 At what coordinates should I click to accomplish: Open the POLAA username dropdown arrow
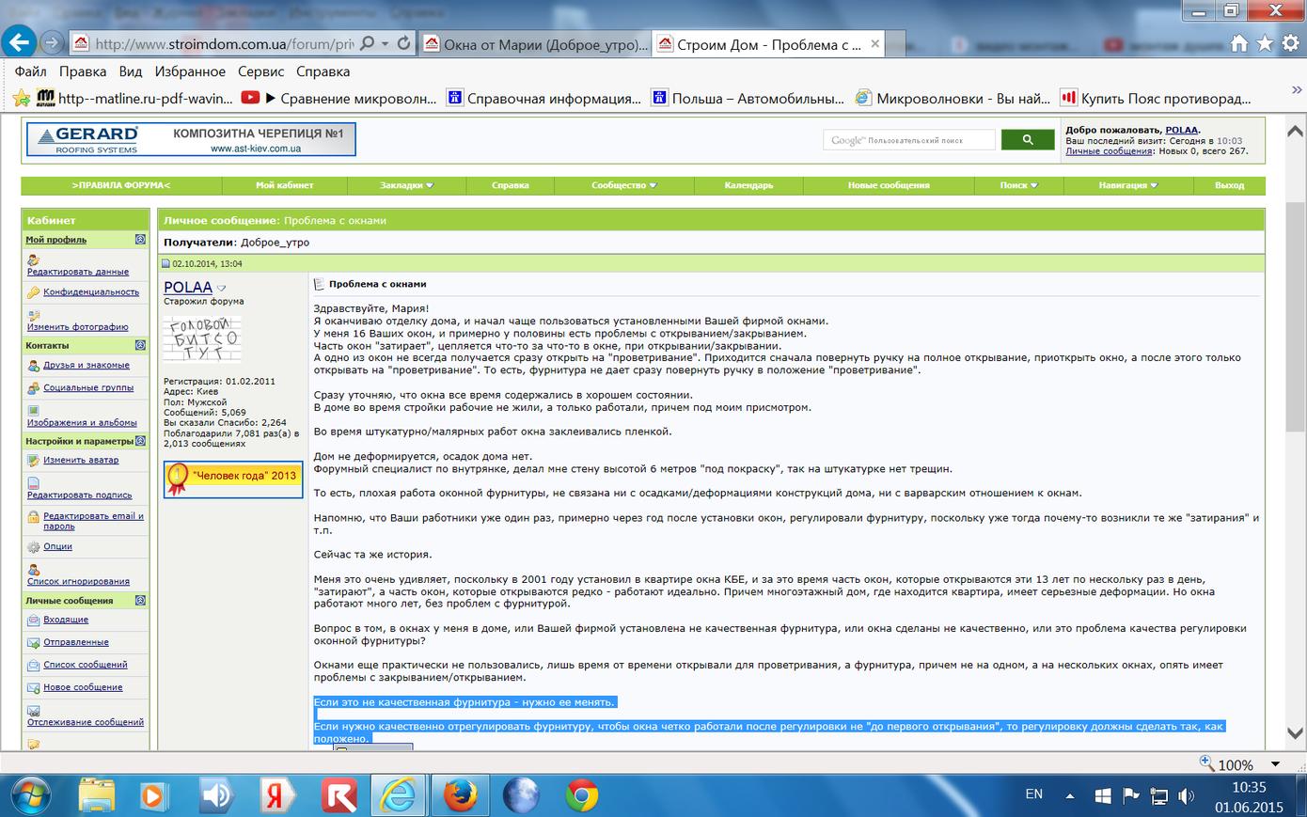(222, 289)
